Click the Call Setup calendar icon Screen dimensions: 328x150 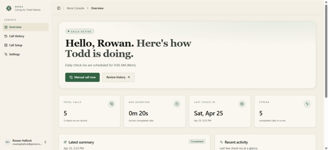[6, 45]
